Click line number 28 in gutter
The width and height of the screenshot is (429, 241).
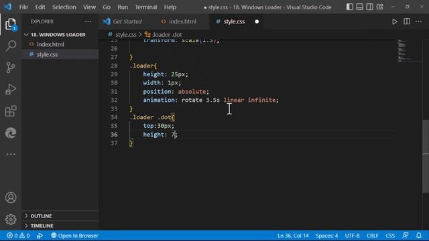(x=114, y=66)
